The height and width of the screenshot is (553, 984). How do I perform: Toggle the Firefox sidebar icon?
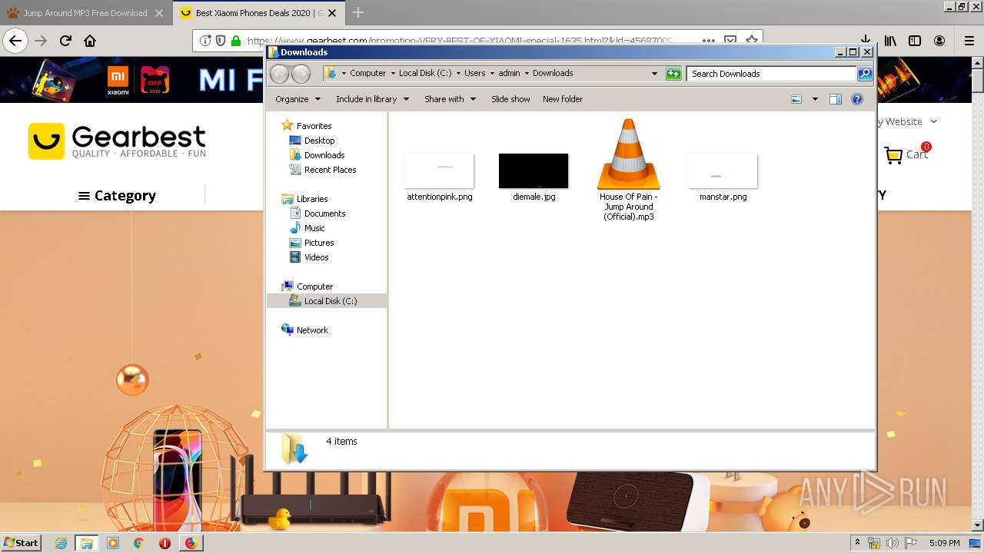point(915,41)
